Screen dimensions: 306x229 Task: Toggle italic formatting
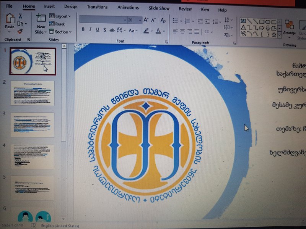pos(90,30)
